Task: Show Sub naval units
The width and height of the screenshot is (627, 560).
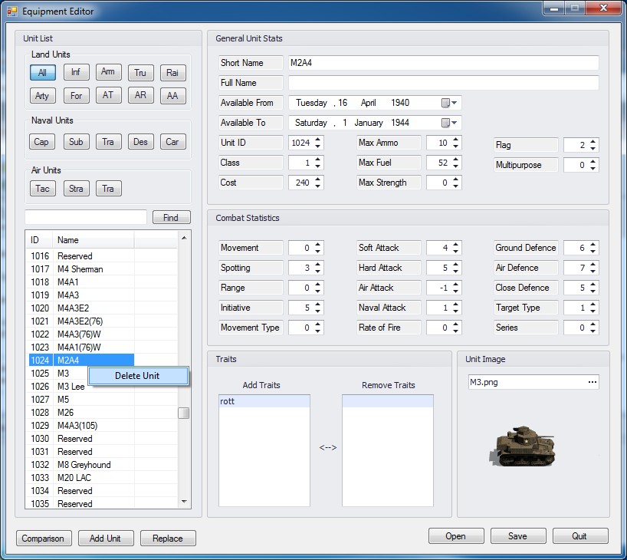Action: [x=76, y=142]
